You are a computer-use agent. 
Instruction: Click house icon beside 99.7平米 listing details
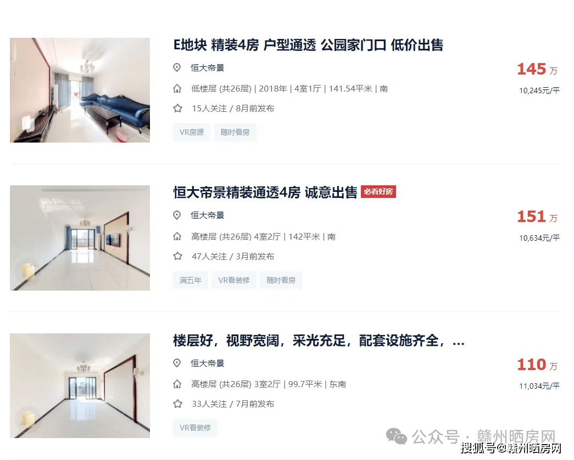click(x=177, y=384)
